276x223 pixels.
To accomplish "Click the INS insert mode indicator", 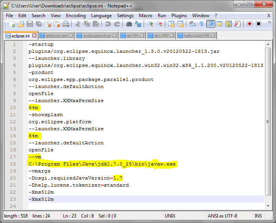I will (x=258, y=216).
